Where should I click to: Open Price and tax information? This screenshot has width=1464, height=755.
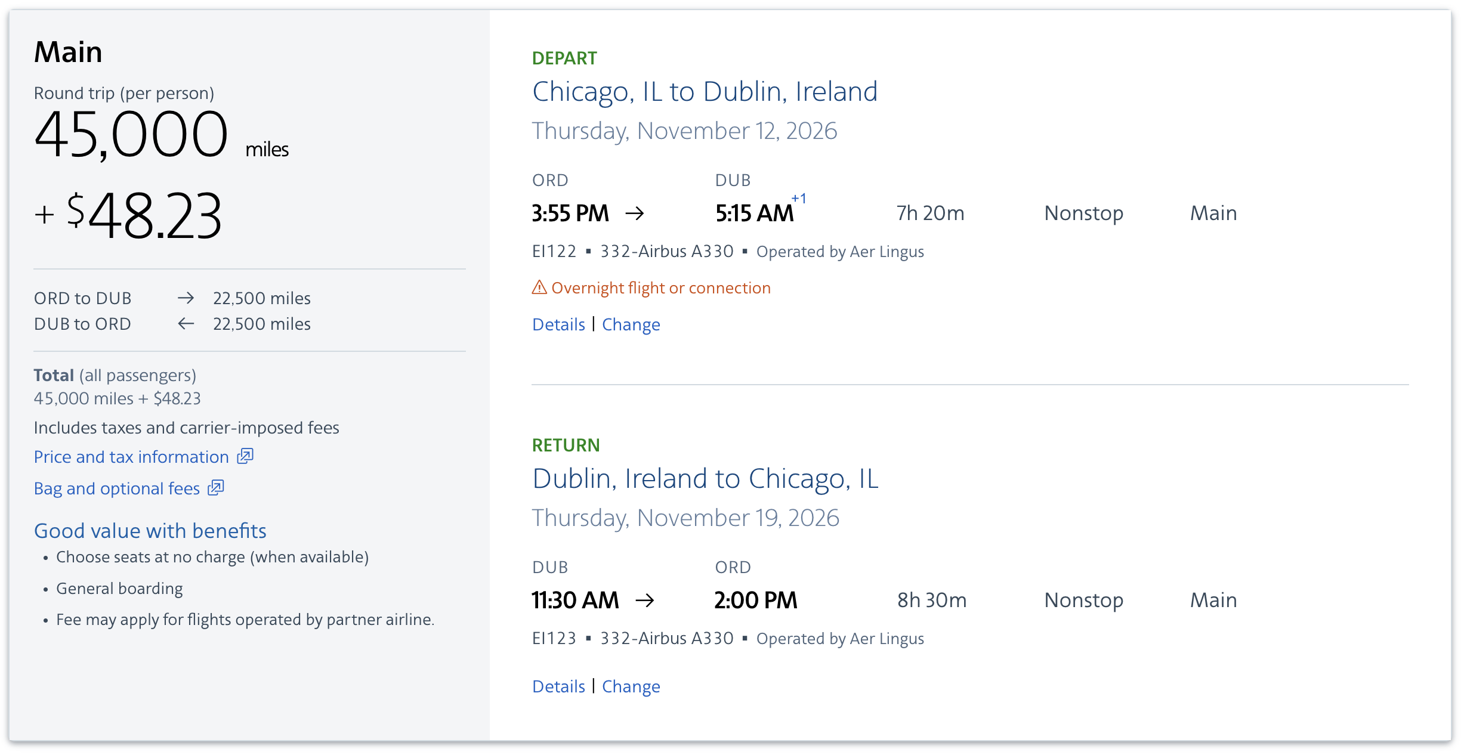pos(130,456)
